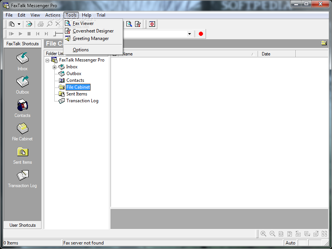332x249 pixels.
Task: Open the File Cabinet shortcut in the shortcuts bar
Action: tap(22, 132)
